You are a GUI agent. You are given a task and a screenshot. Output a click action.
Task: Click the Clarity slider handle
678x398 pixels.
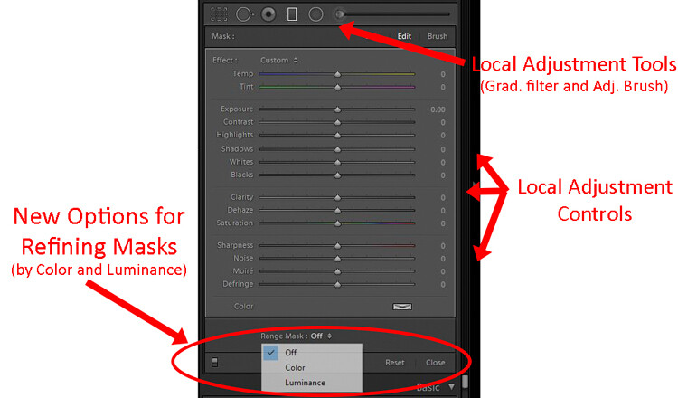tap(337, 198)
